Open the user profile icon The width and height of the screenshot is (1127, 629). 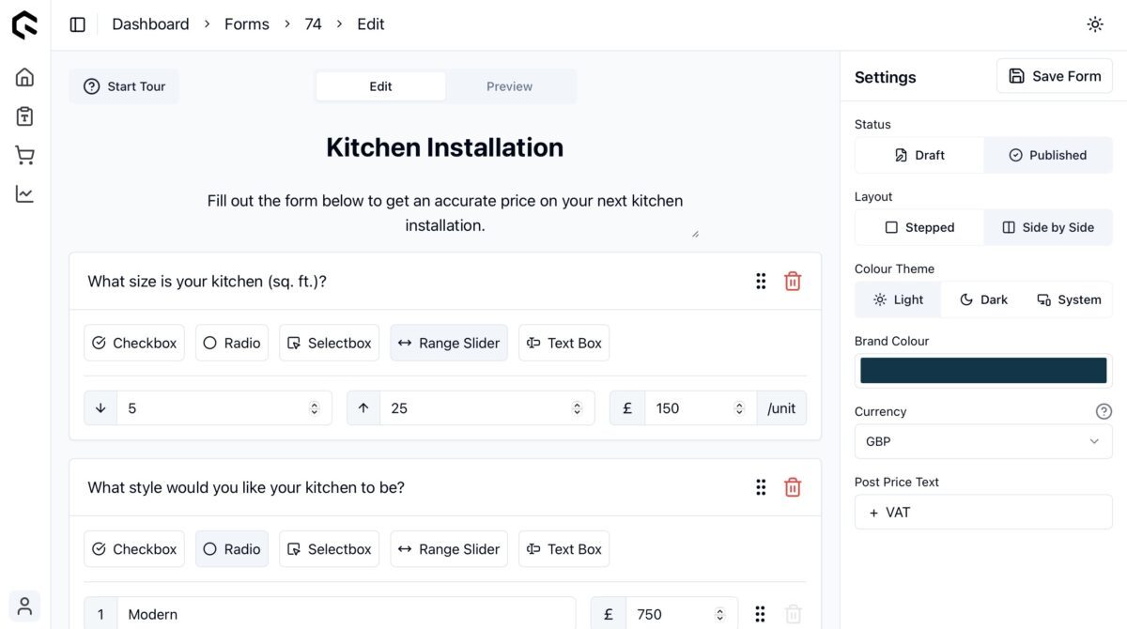[24, 606]
